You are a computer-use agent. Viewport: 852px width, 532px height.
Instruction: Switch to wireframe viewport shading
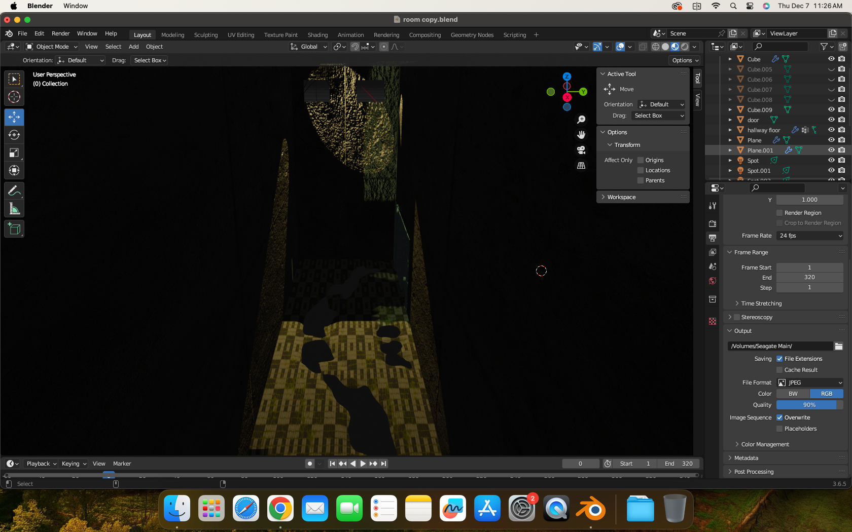[656, 47]
